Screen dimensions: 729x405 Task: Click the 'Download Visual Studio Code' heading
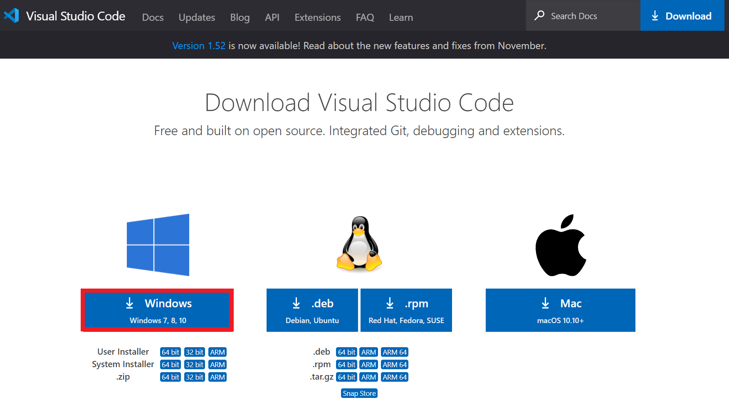(359, 102)
